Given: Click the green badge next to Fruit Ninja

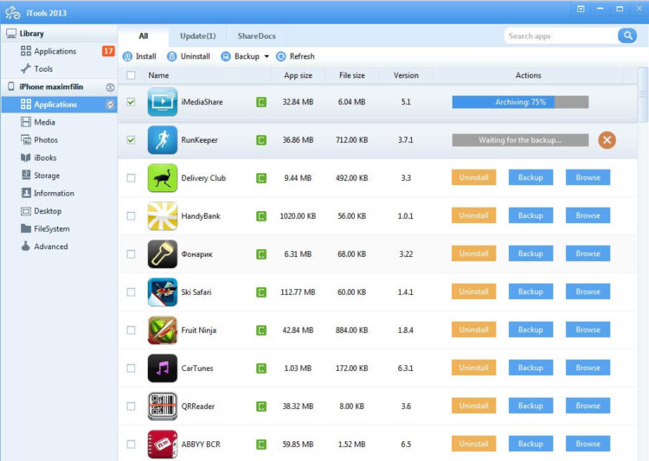Looking at the screenshot, I should [x=261, y=330].
